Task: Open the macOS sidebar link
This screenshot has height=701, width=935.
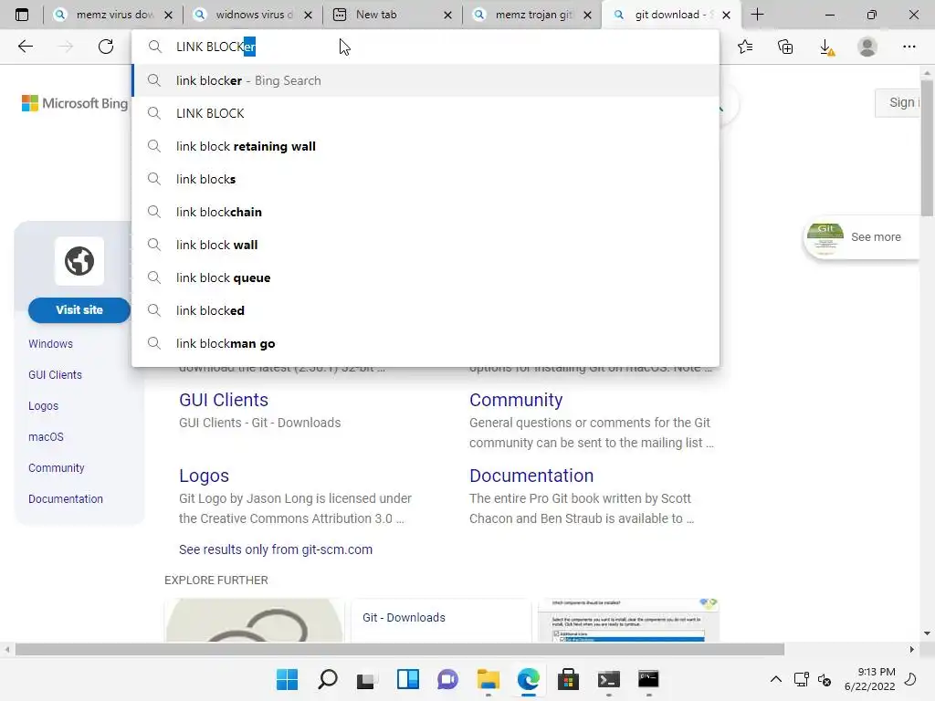Action: point(46,437)
